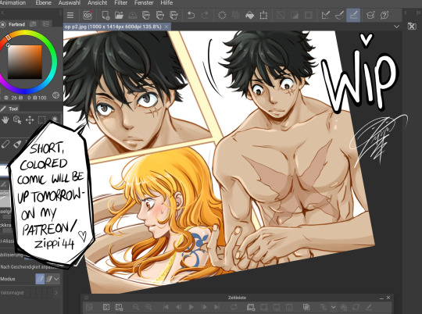Pick a shade in the color square
Viewport: 422px width, 314px height.
coord(25,62)
